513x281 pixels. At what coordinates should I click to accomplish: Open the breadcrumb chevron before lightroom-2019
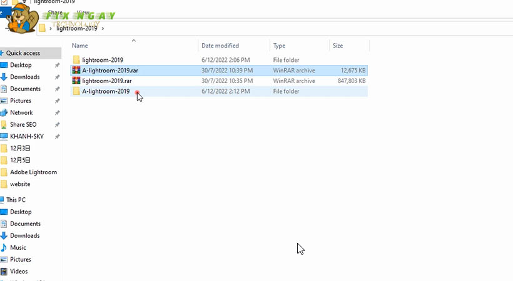coord(51,28)
